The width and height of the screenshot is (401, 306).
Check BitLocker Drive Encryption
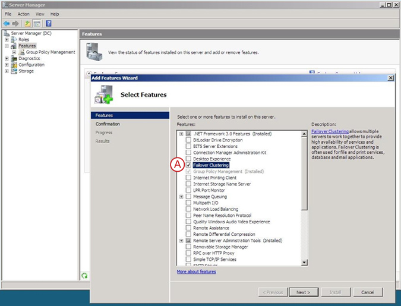pyautogui.click(x=188, y=140)
